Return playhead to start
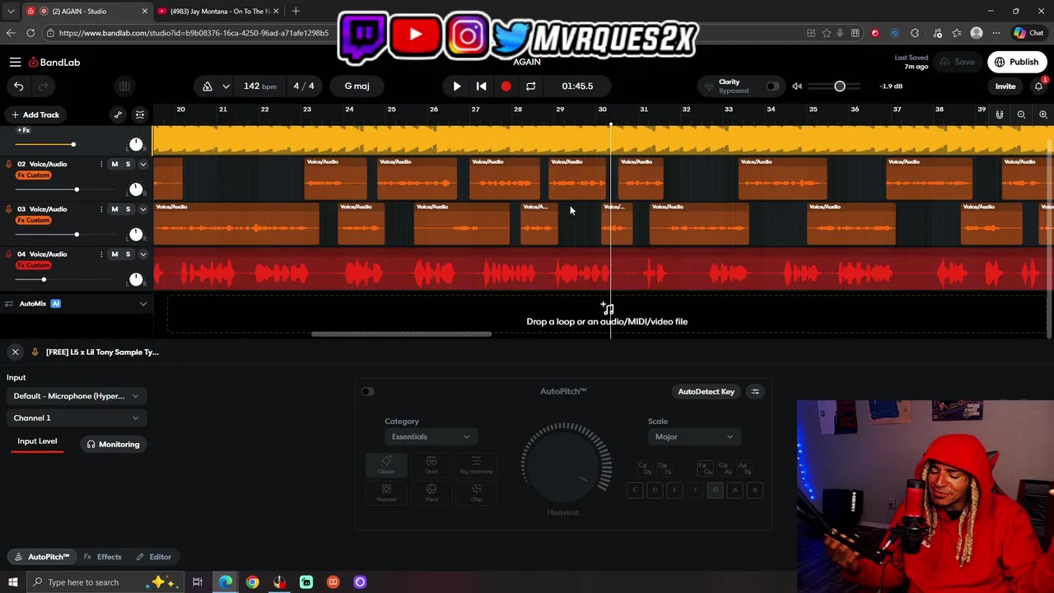Viewport: 1054px width, 593px height. tap(482, 86)
